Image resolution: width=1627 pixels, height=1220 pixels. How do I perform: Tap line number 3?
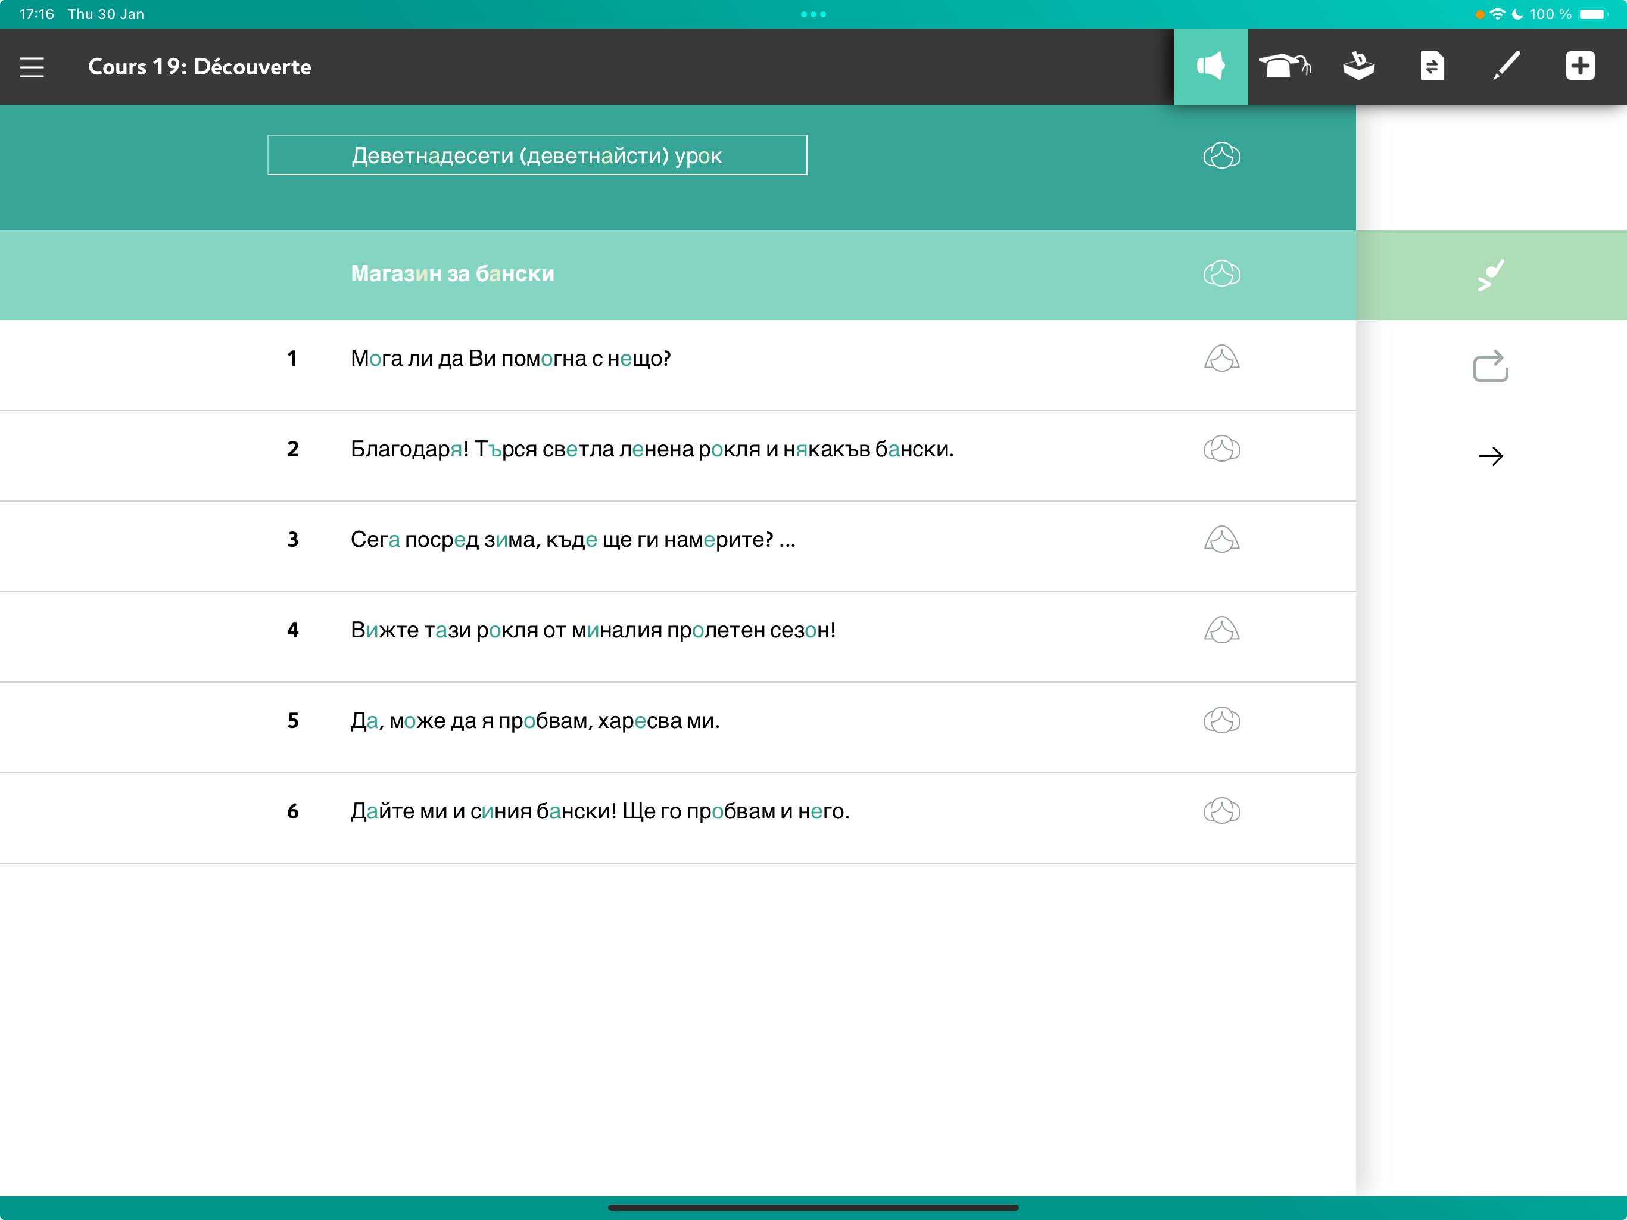point(292,539)
